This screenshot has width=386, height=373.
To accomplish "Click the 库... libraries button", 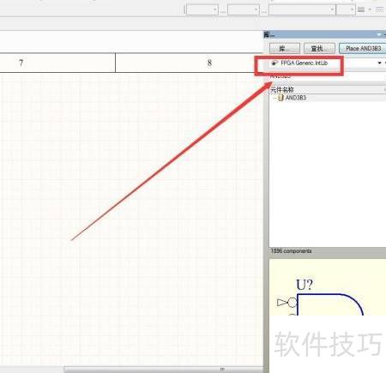I will tap(285, 49).
